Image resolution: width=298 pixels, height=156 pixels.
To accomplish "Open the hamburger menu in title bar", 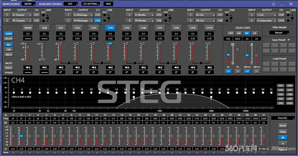I will tap(273, 4).
